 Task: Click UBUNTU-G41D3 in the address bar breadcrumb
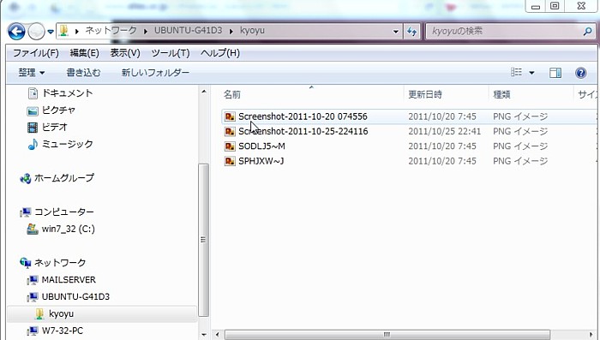188,30
